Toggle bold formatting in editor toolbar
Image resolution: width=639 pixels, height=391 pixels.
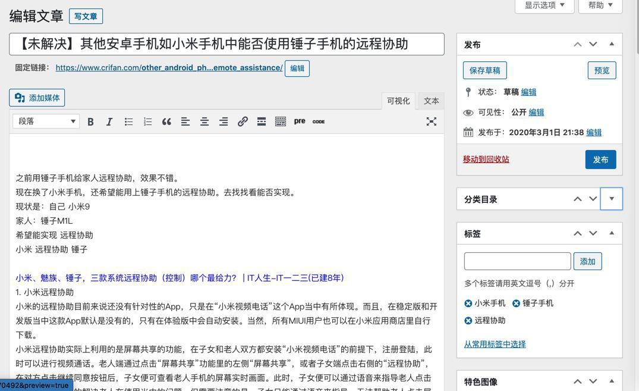[x=90, y=121]
